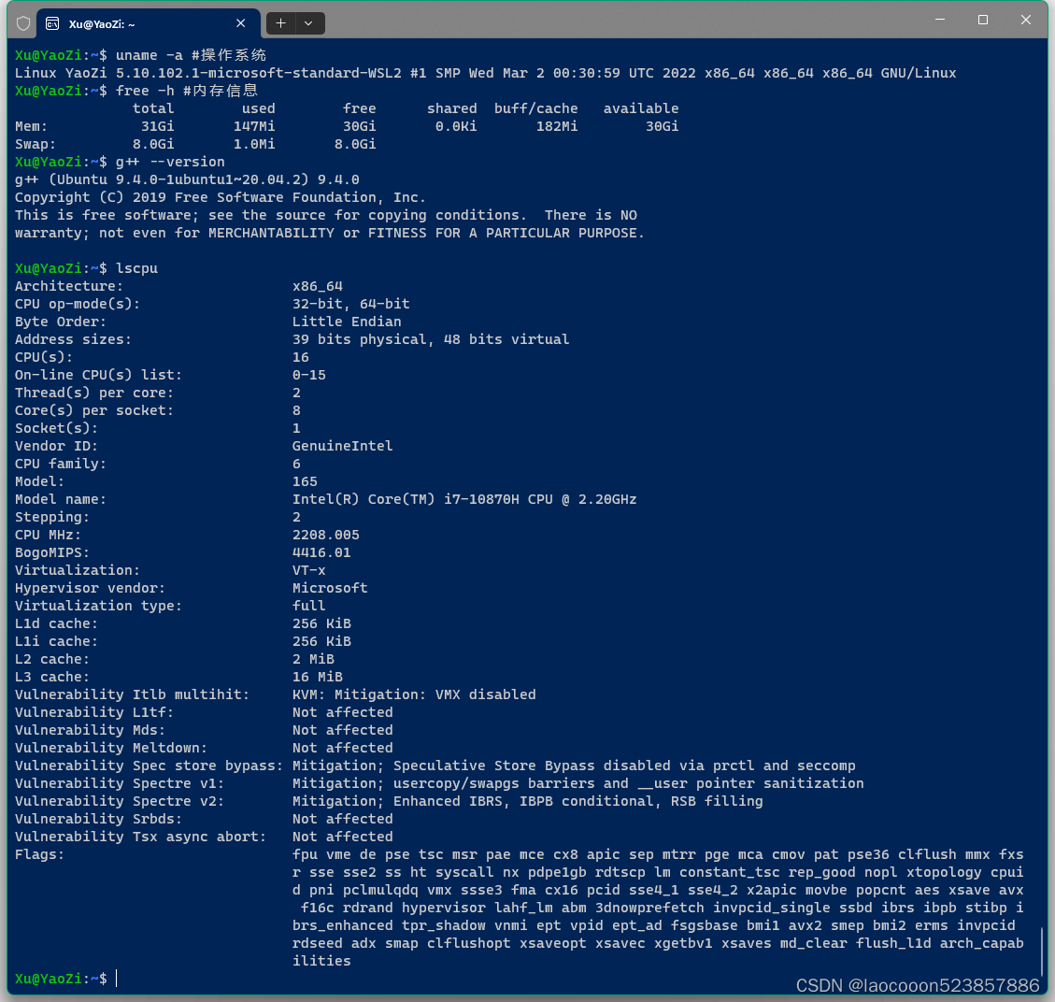Click the 'Vulnerability Meltdown:' label
The image size is (1055, 1002).
tap(111, 748)
